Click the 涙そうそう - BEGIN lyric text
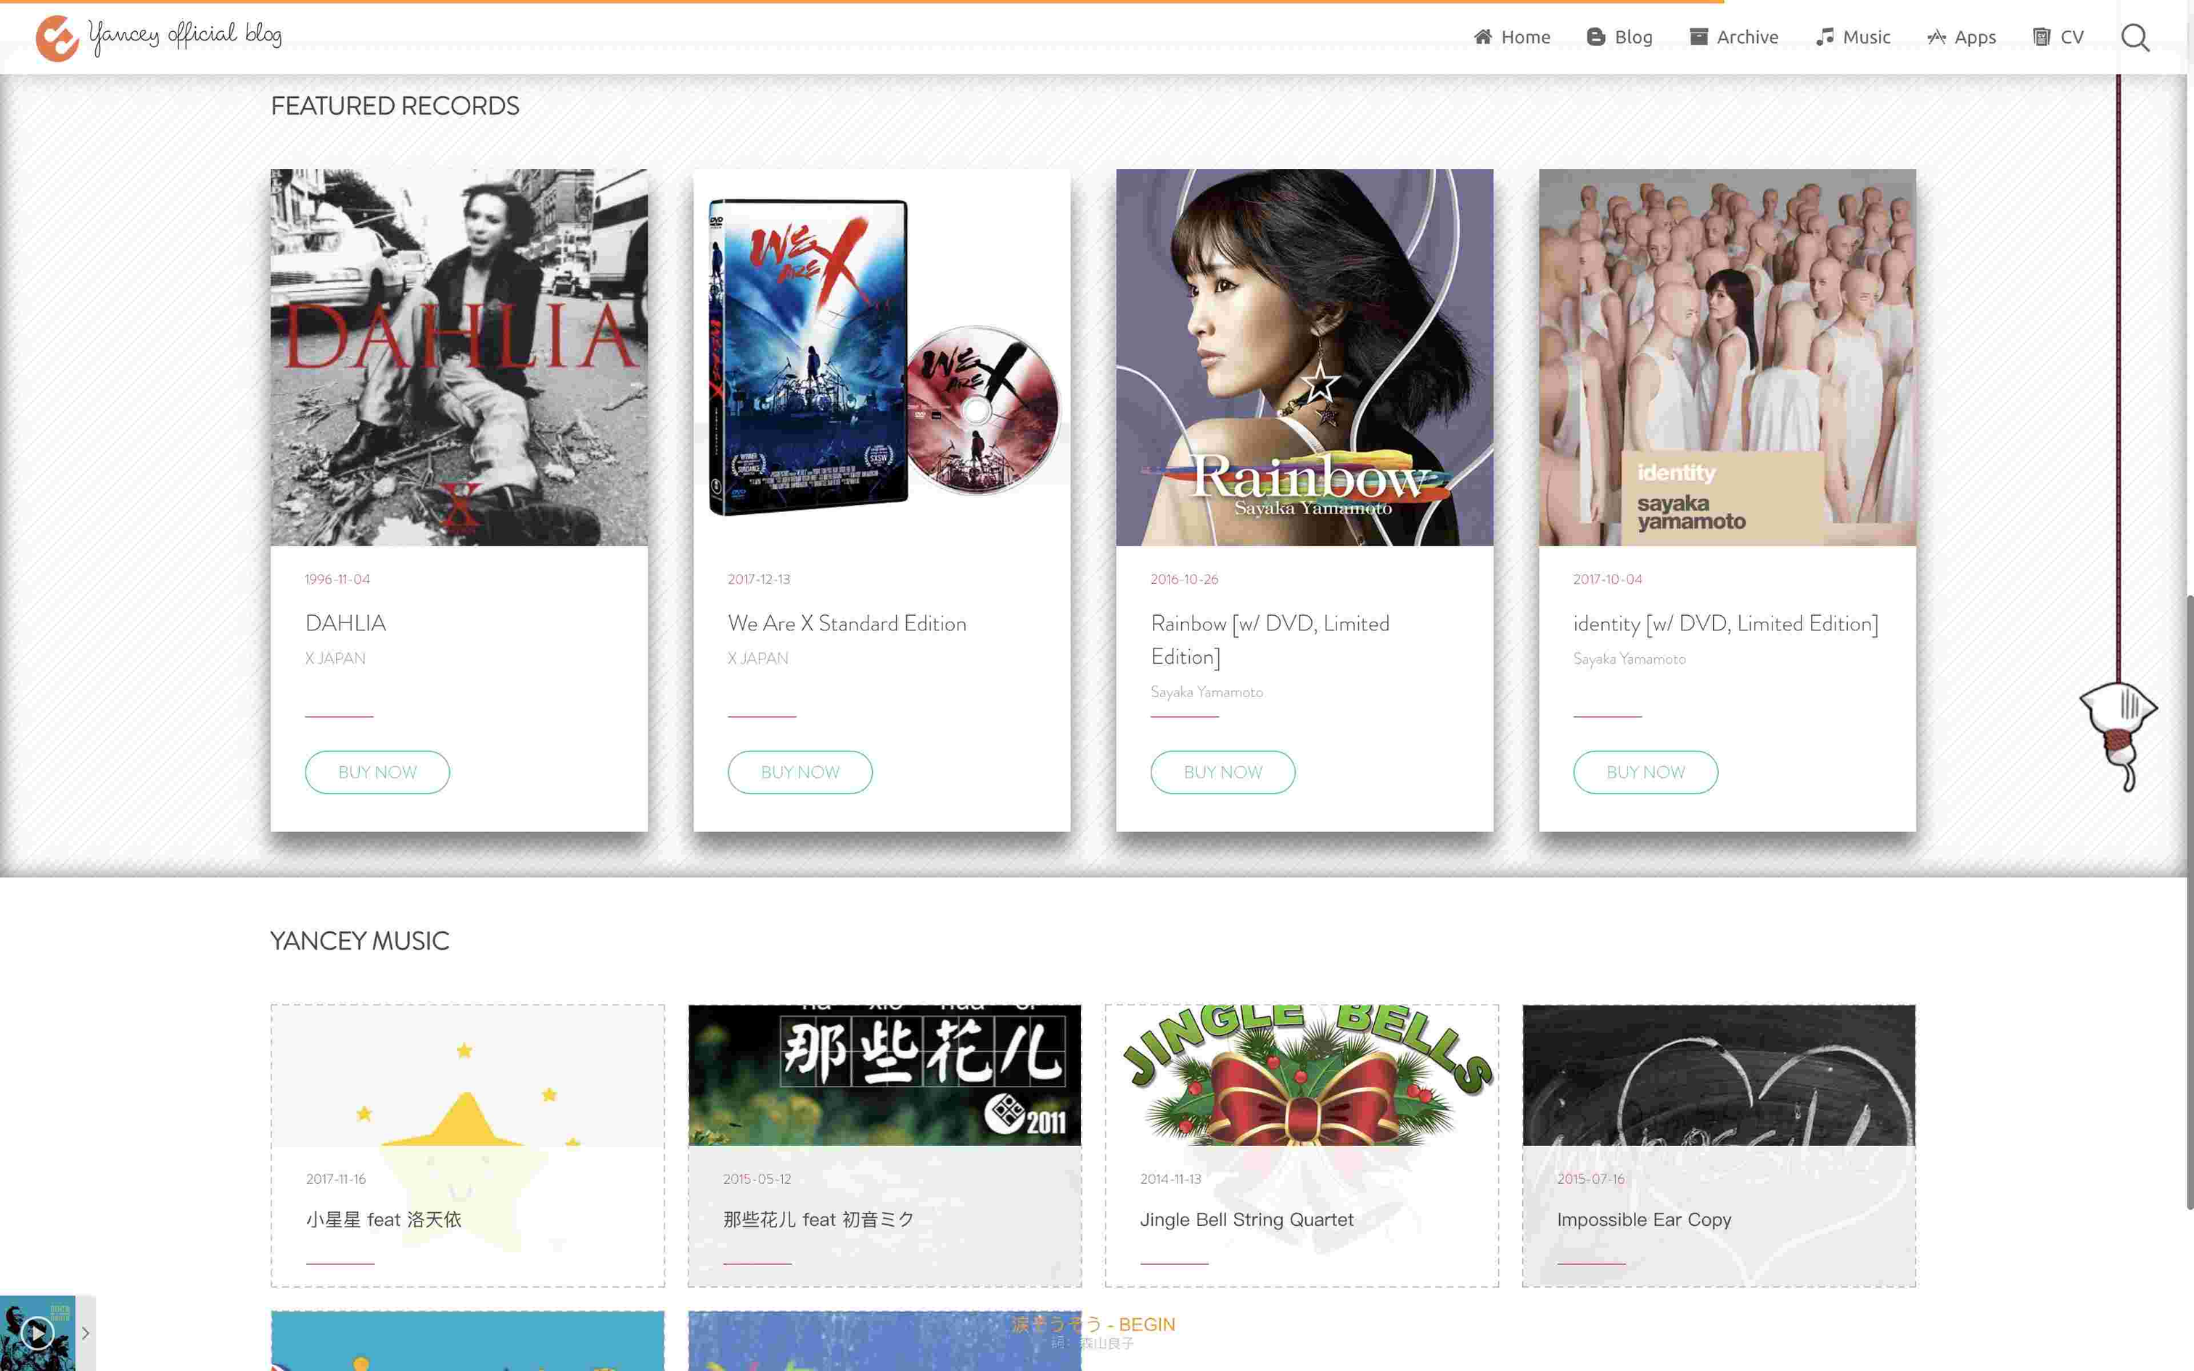This screenshot has width=2194, height=1371. [x=1093, y=1324]
